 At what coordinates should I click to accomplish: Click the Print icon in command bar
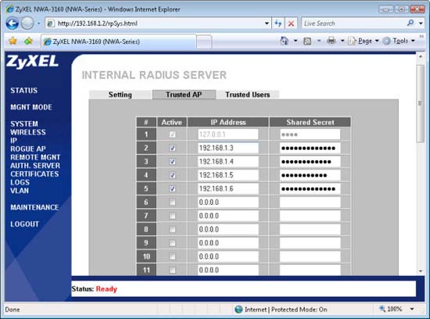331,41
